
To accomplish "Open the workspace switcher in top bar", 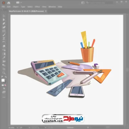I will 83,3.
